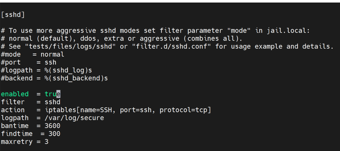Image resolution: width=340 pixels, height=151 pixels.
Task: Click the value true after enabled
Action: tap(52, 94)
